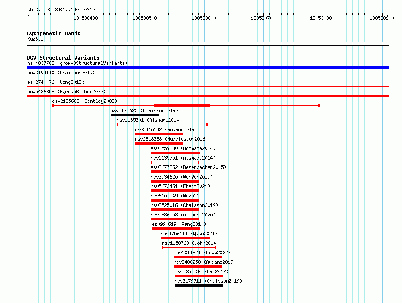
Task: Select the Xq26.1 cytogenetic band label
Action: [35, 39]
